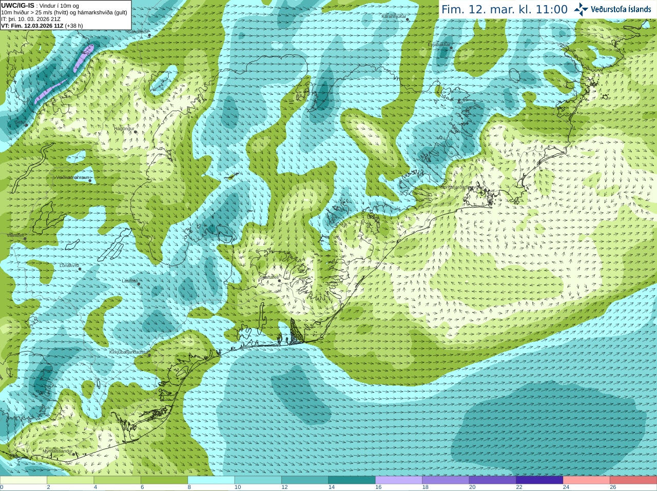Select the Lónakvísl station label
The width and height of the screenshot is (657, 491).
69,265
